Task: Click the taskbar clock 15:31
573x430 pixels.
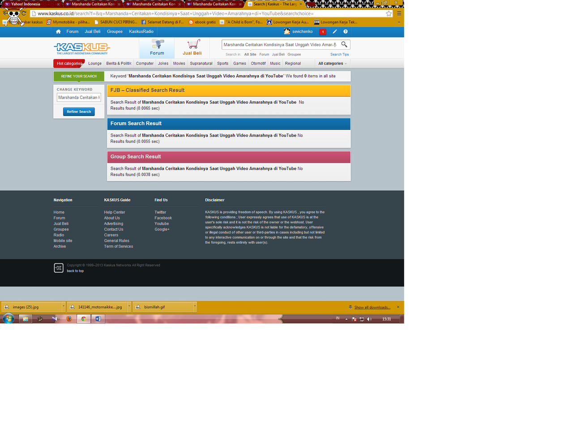Action: click(387, 319)
